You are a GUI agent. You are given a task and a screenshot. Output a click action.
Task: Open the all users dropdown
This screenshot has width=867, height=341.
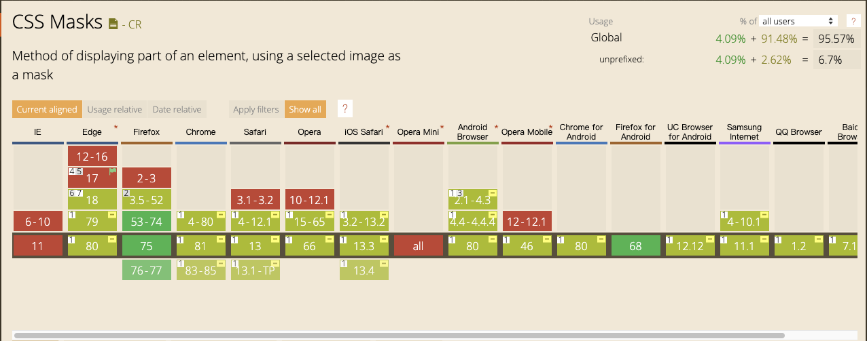[x=798, y=22]
